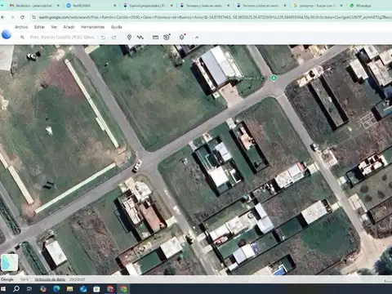Open the Ver menu
The height and width of the screenshot is (294, 392).
coord(54,27)
